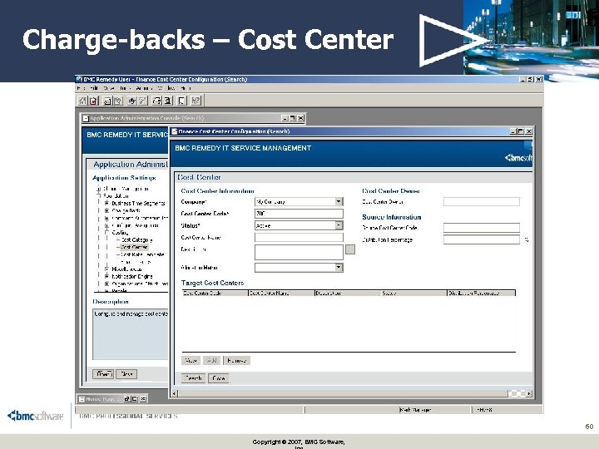599x449 pixels.
Task: Expand Organizational Structures tree node
Action: [x=107, y=284]
